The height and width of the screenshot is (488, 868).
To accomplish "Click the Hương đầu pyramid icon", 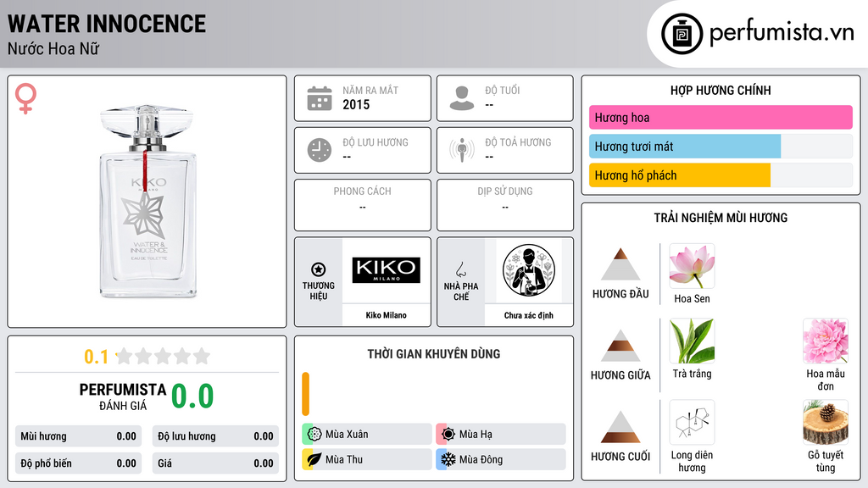I will pyautogui.click(x=620, y=264).
